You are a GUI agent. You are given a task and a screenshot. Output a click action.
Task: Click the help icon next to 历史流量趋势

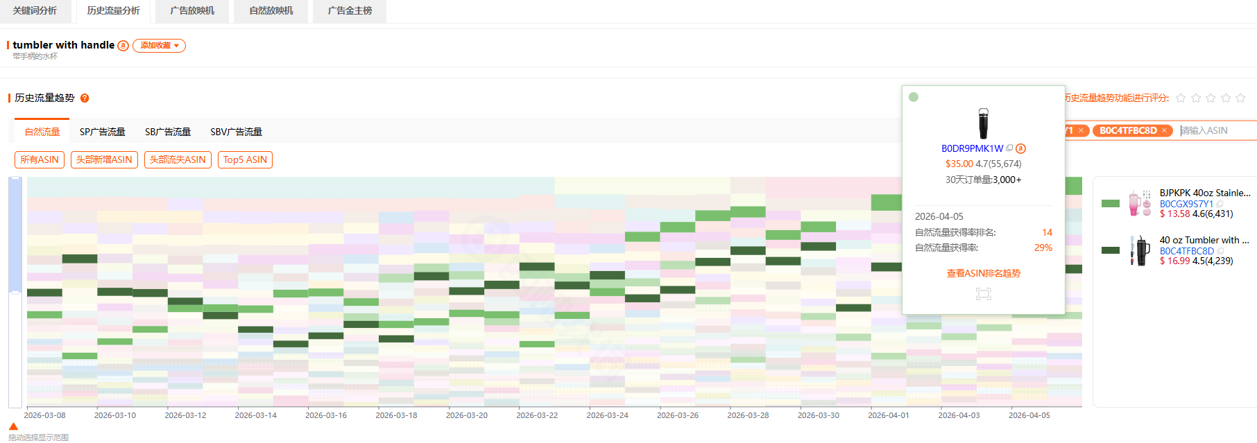pyautogui.click(x=85, y=98)
